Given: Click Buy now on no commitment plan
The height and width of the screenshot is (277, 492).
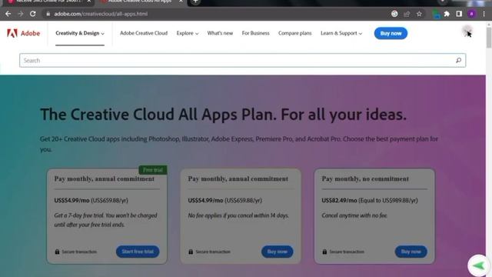Looking at the screenshot, I should 411,252.
